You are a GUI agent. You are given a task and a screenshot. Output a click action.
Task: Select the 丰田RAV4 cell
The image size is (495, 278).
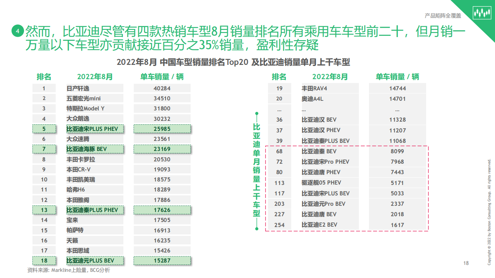330,88
